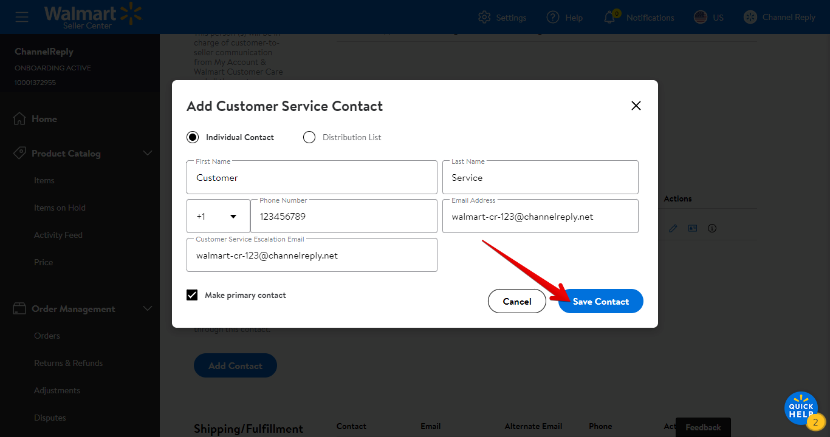
Task: Click the Walmart Seller Center logo
Action: pos(93,16)
